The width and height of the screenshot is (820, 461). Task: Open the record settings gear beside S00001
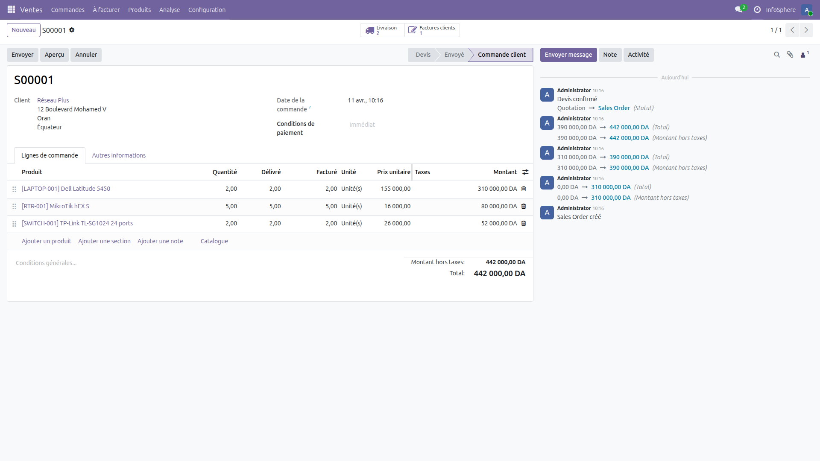coord(72,30)
